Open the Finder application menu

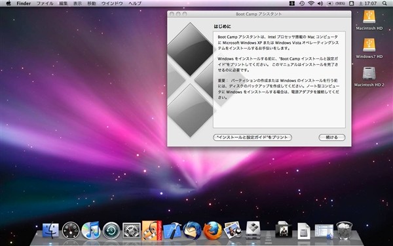(x=24, y=3)
